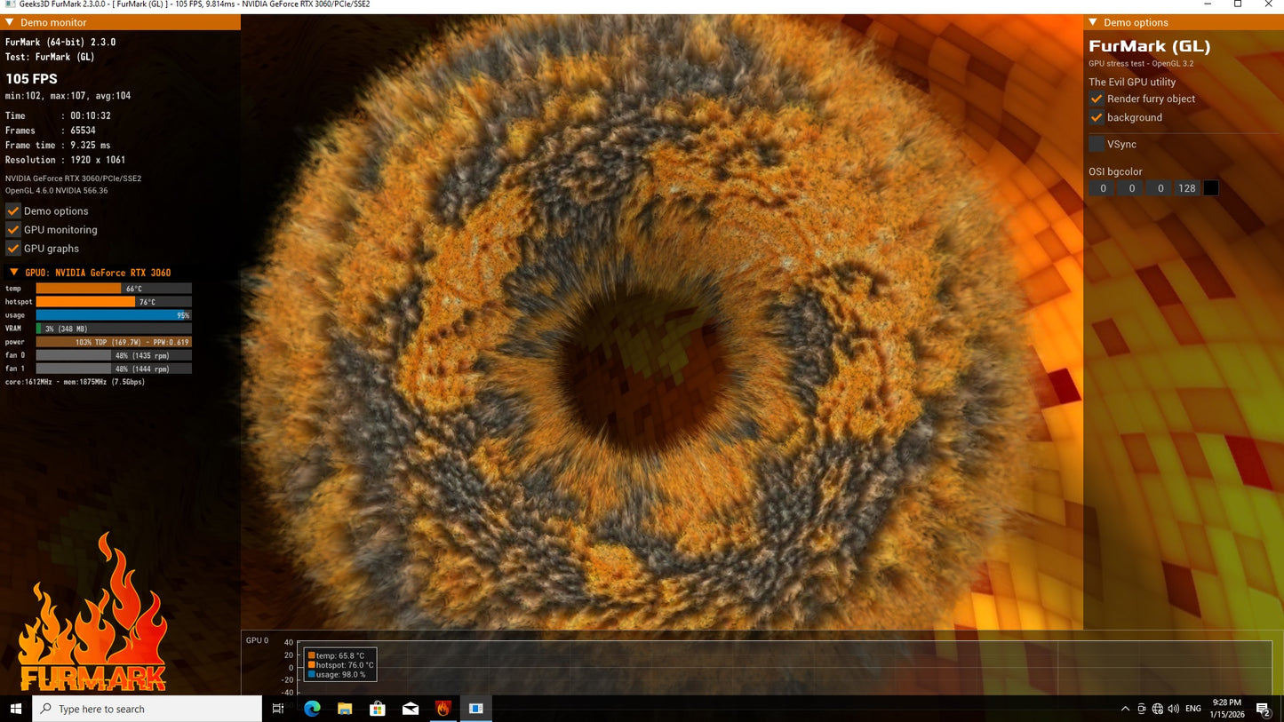Uncheck Render furry object option
This screenshot has width=1284, height=722.
[x=1097, y=99]
